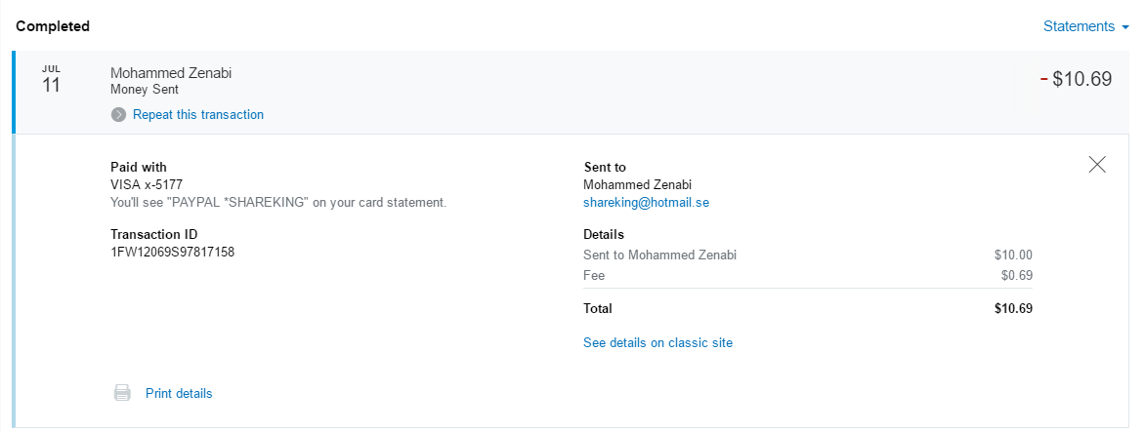Click the Money Sent status label
Screen dimensions: 1144x432
[x=145, y=89]
